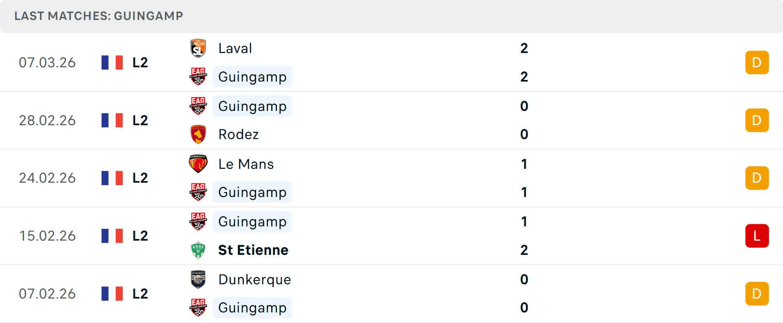Click the highlighted Guingamp name in the Dunkerque match

(x=252, y=308)
